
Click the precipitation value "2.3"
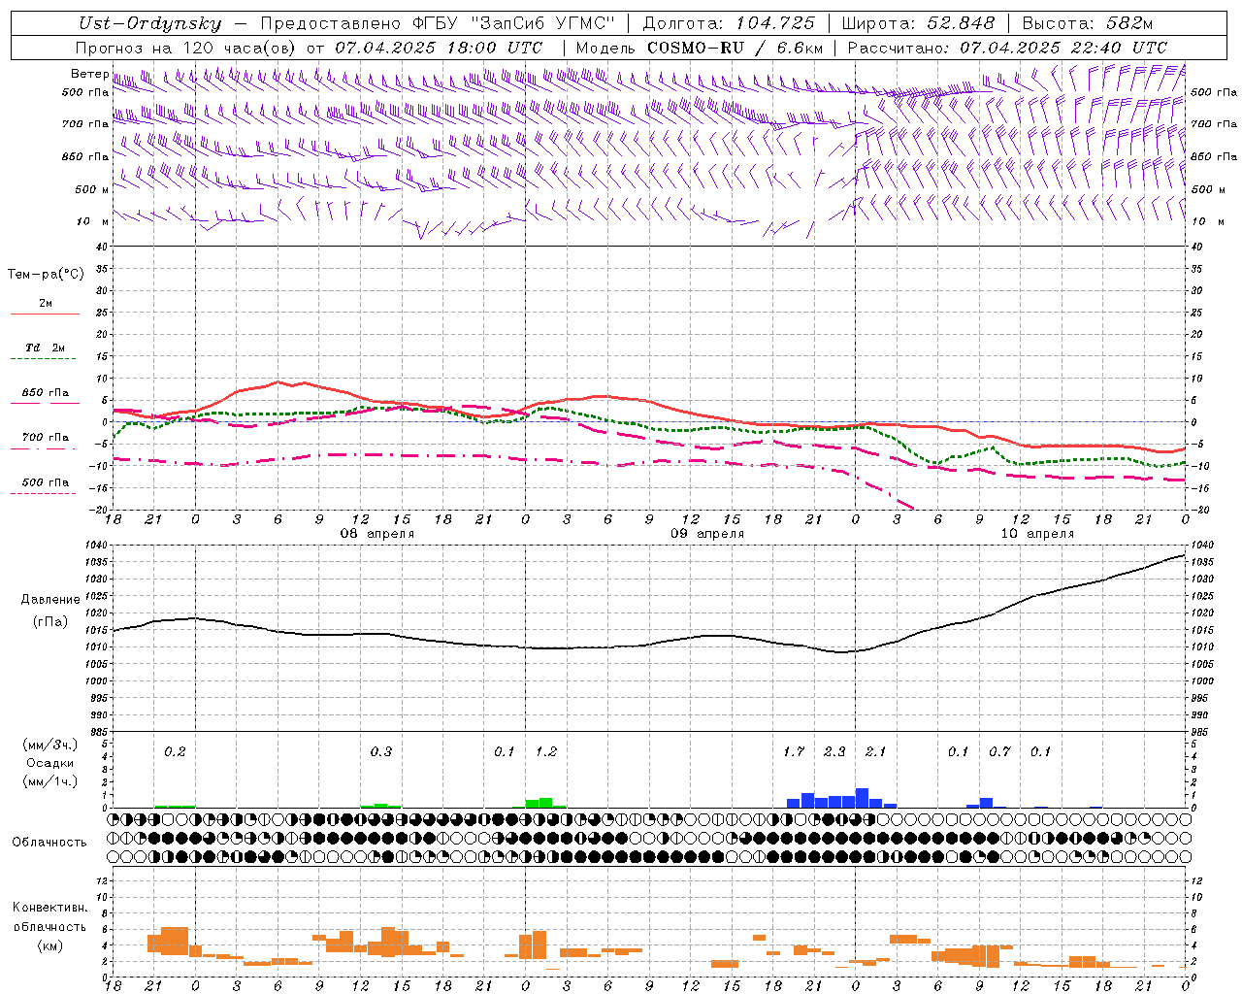834,751
